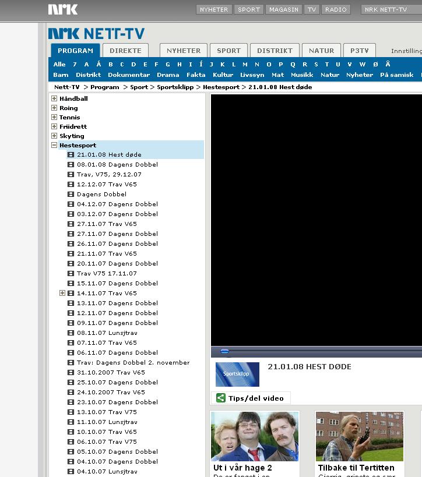Click the green share icon by Tips/del video
422x477 pixels.
(221, 398)
